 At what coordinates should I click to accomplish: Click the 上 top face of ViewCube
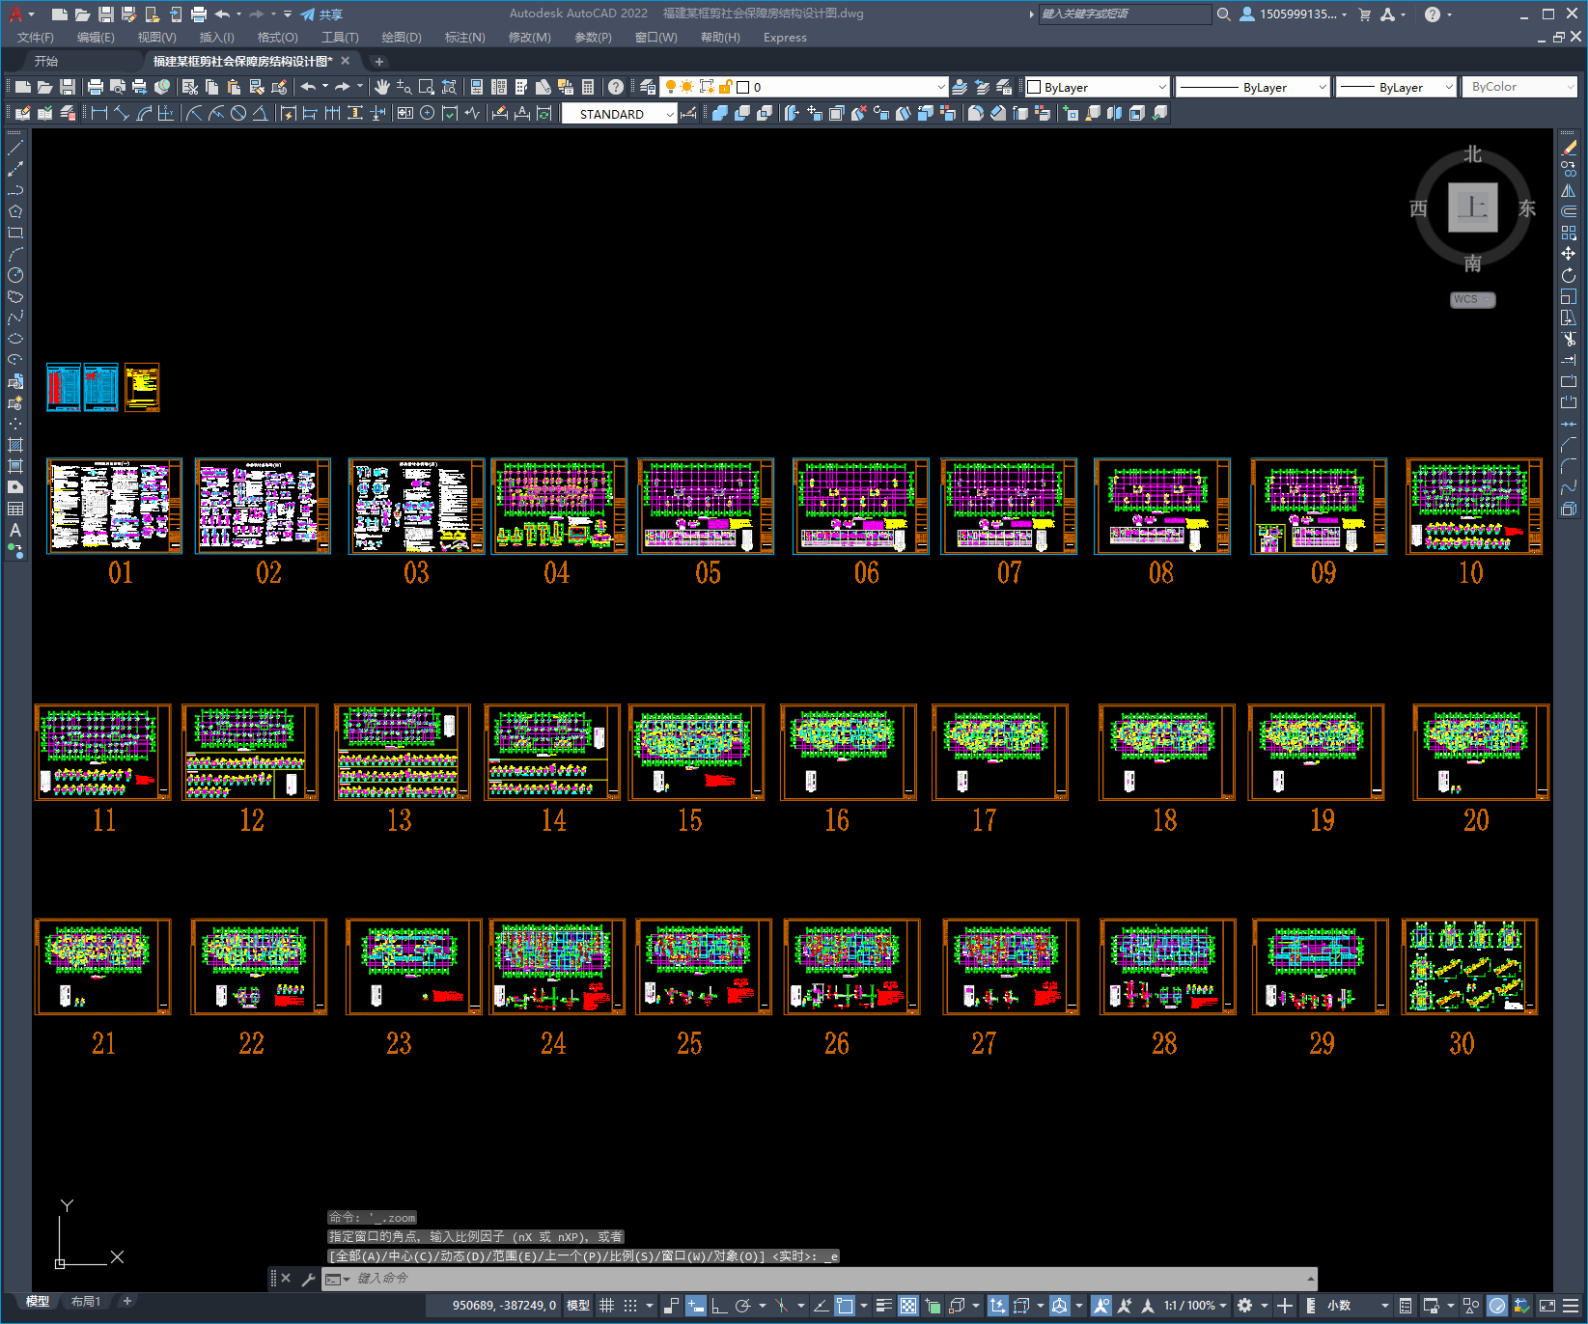tap(1472, 207)
